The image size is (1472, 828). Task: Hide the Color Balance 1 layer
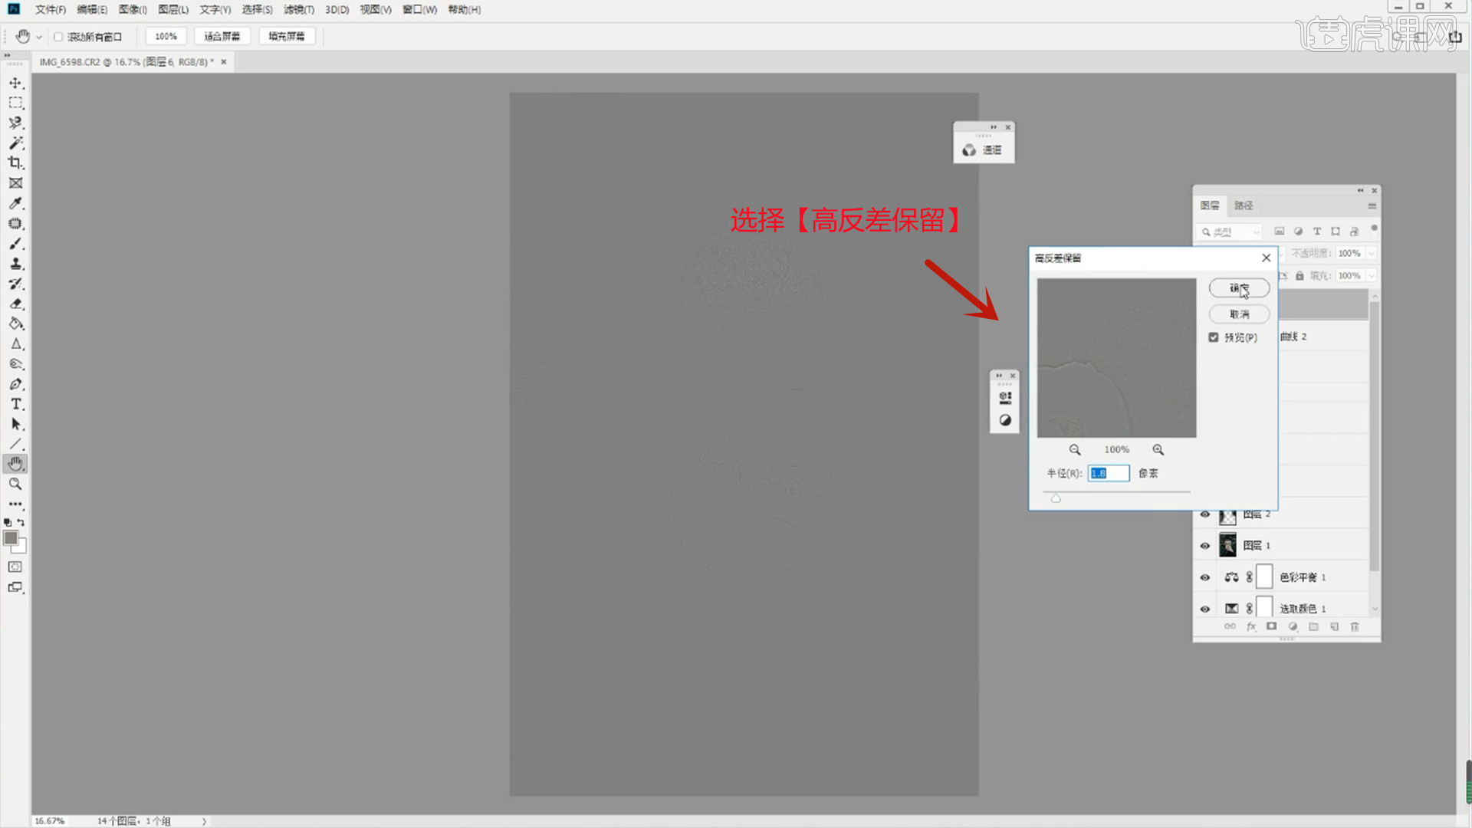tap(1205, 577)
